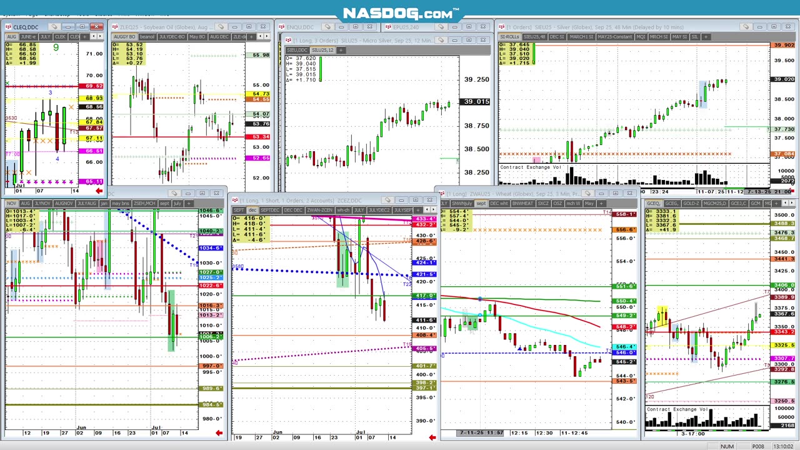Click the link icon in CLEQ,DDC title bar

point(54,27)
